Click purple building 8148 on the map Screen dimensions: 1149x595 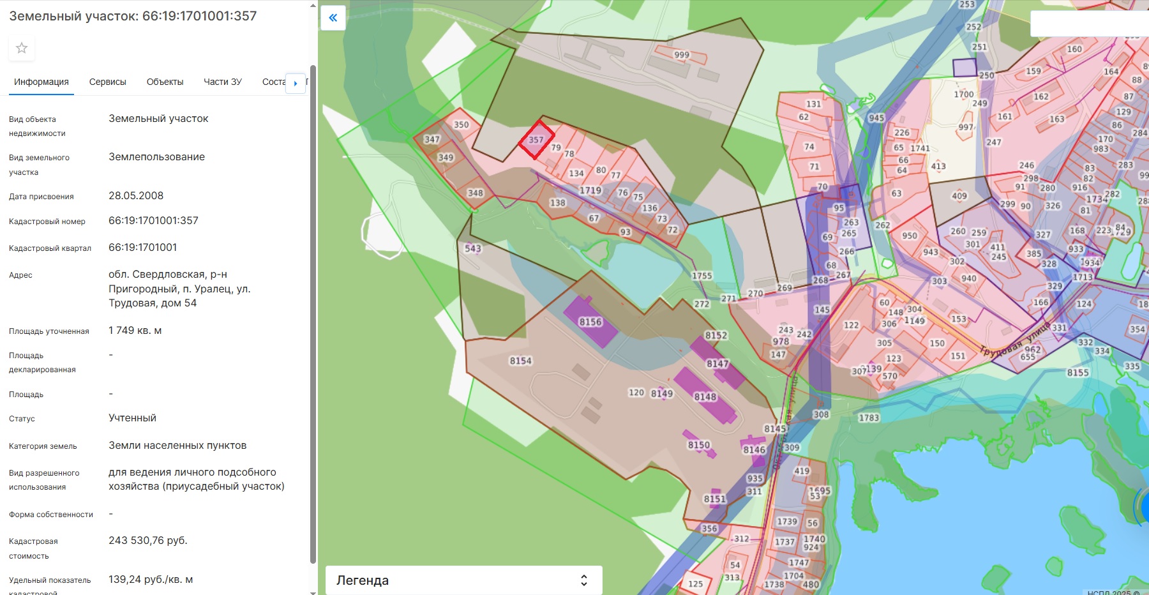705,396
